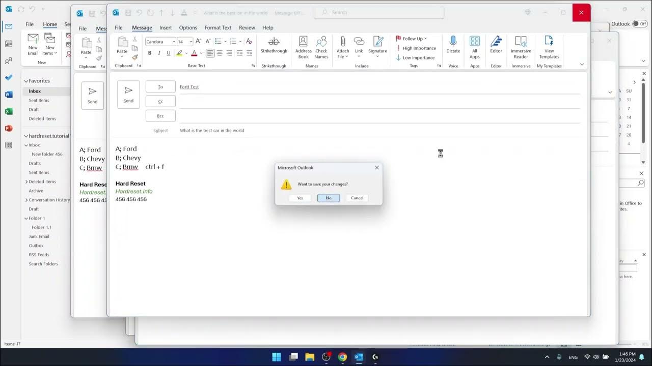Open People contacts in the left navigation bar
Viewport: 652px width, 366px height.
pos(9,61)
